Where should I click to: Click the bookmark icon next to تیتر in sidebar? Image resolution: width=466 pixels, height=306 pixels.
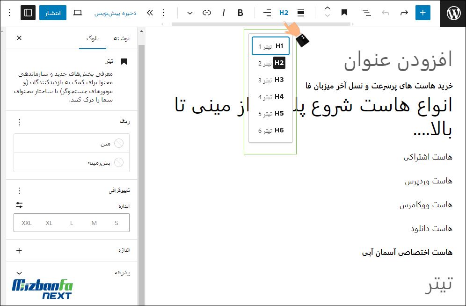[x=124, y=61]
